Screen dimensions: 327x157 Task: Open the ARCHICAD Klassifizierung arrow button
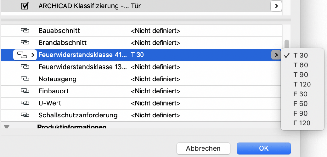click(x=276, y=6)
